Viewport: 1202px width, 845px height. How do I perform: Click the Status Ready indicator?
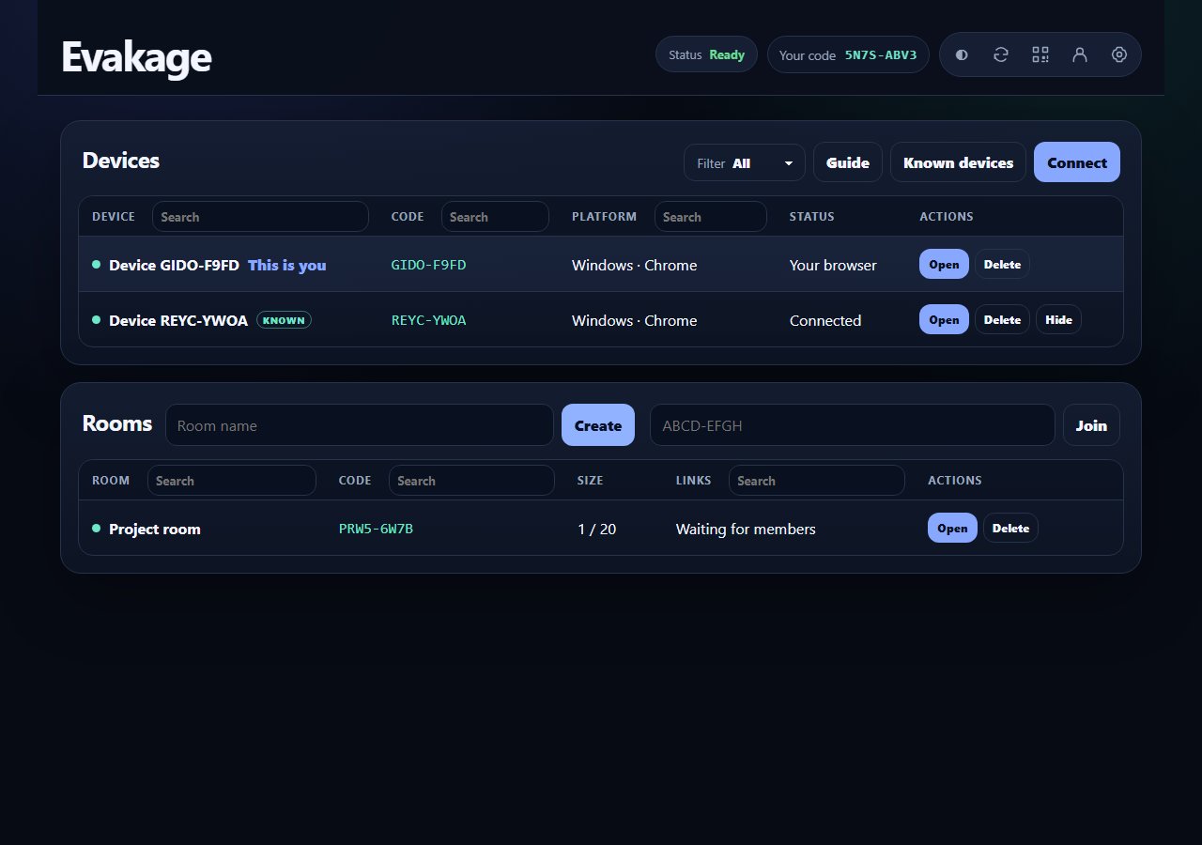point(706,54)
